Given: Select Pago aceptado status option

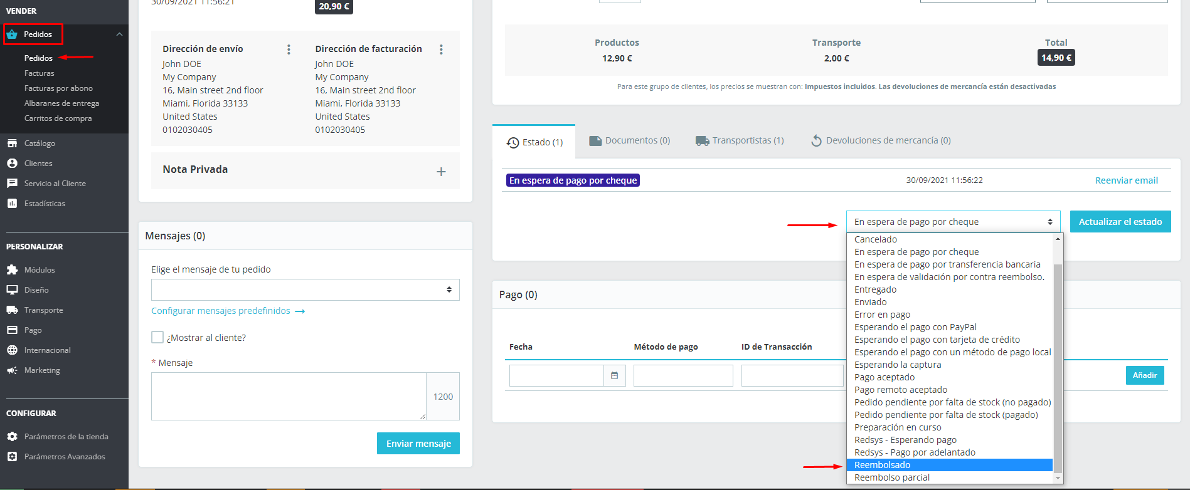Looking at the screenshot, I should (x=949, y=377).
